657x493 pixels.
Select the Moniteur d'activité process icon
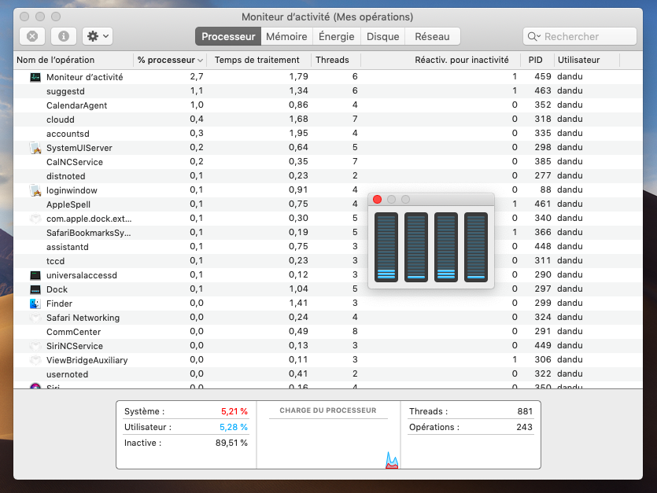point(35,77)
